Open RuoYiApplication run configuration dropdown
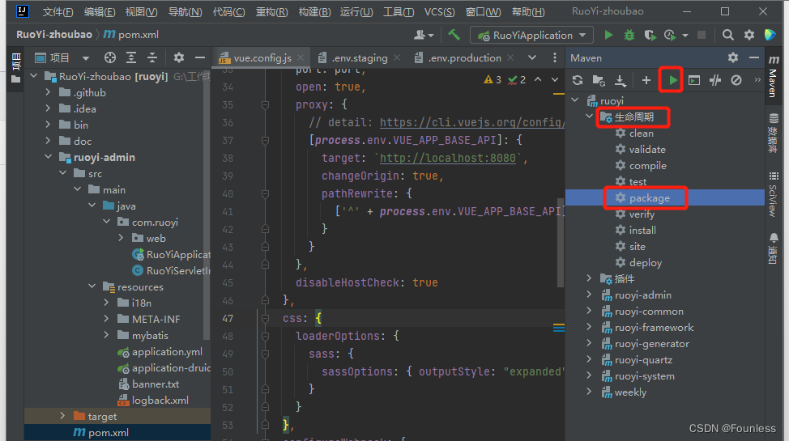The height and width of the screenshot is (441, 789). (531, 36)
